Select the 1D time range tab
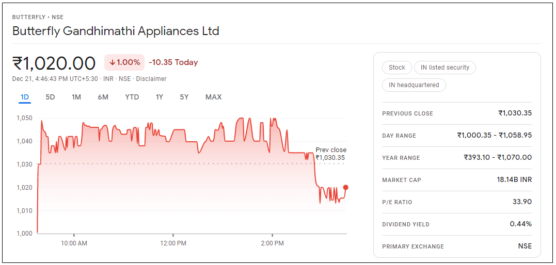 click(25, 97)
